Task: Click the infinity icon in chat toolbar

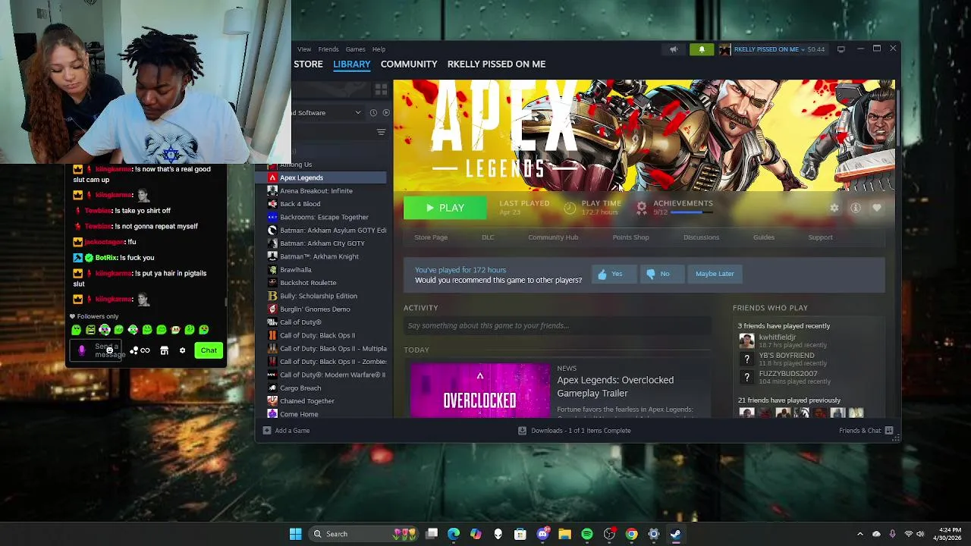Action: pos(145,350)
